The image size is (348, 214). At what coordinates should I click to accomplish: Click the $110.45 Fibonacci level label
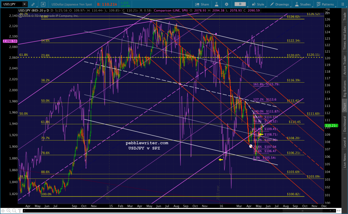tap(295, 122)
